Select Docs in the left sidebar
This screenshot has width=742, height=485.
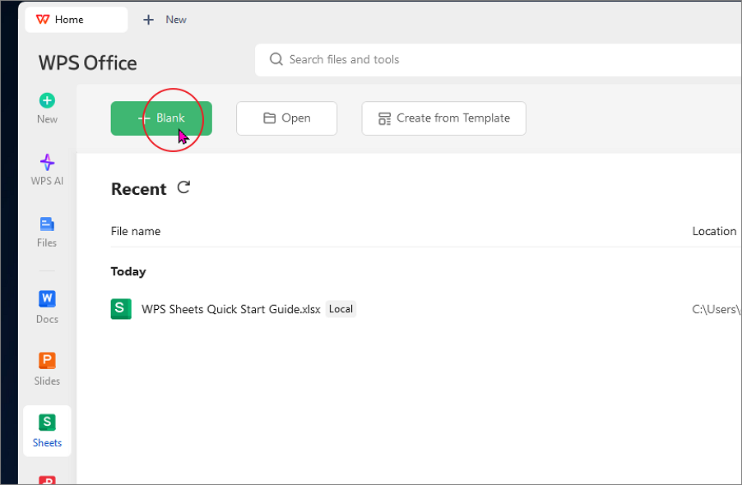(47, 307)
